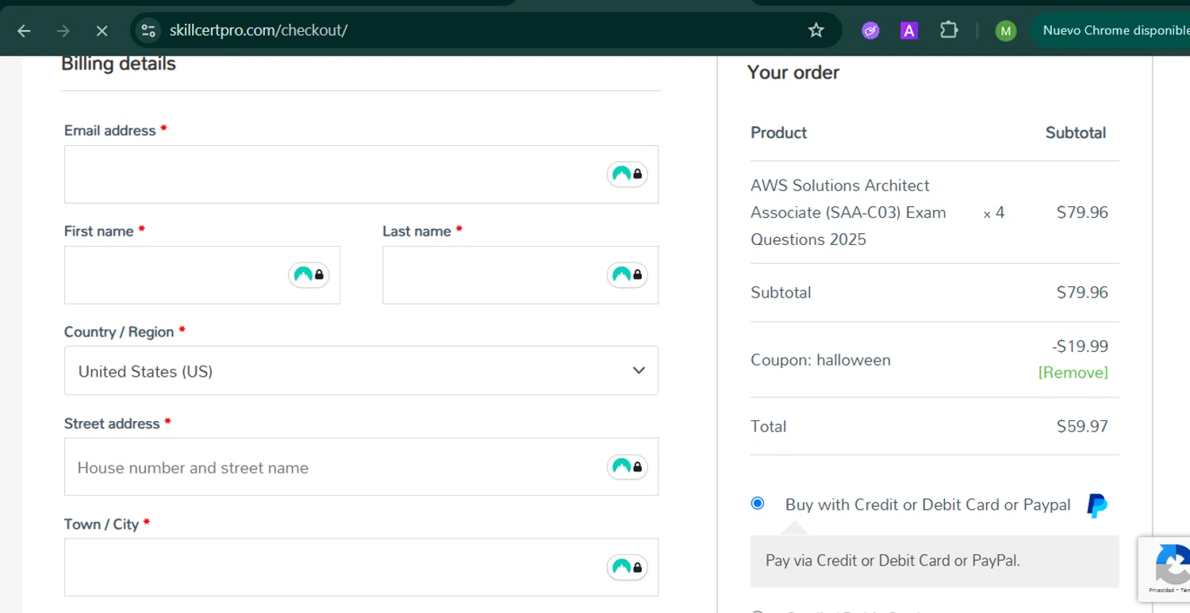
Task: Select Buy with Credit or Debit Card or Paypal
Action: pos(758,504)
